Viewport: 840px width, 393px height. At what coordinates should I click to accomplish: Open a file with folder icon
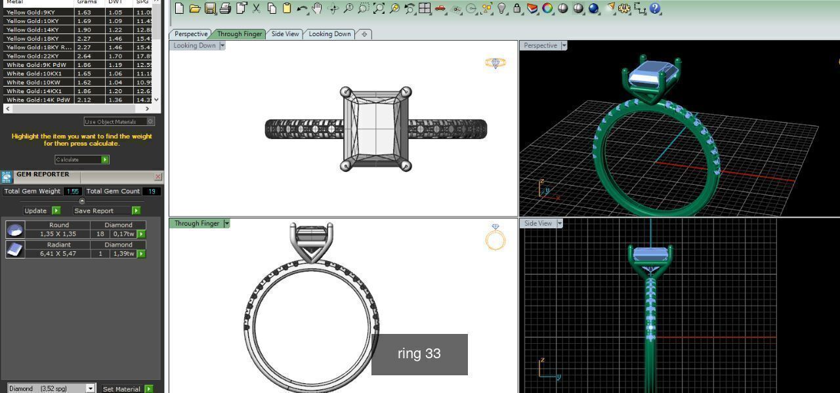click(194, 9)
